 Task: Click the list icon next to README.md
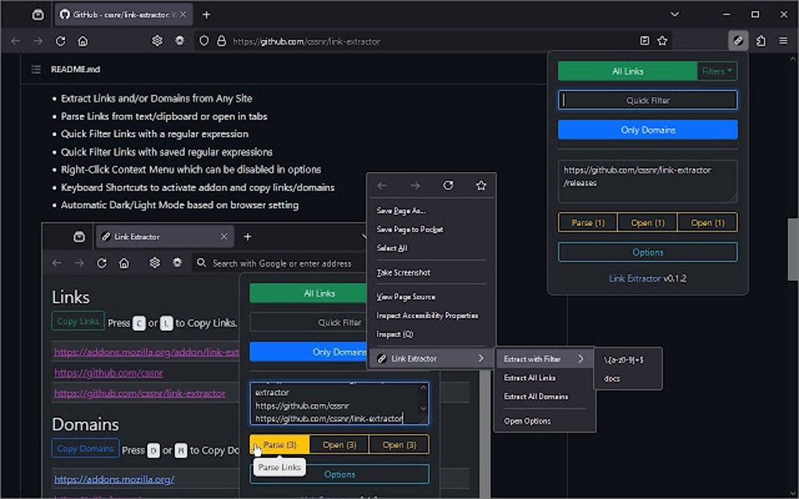tap(35, 69)
